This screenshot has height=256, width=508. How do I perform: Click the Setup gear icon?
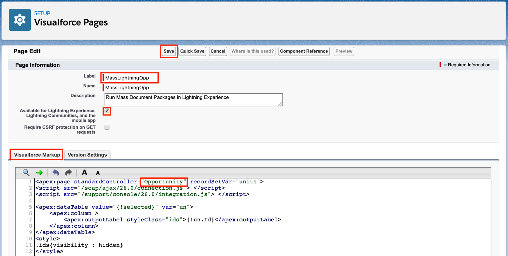point(20,20)
